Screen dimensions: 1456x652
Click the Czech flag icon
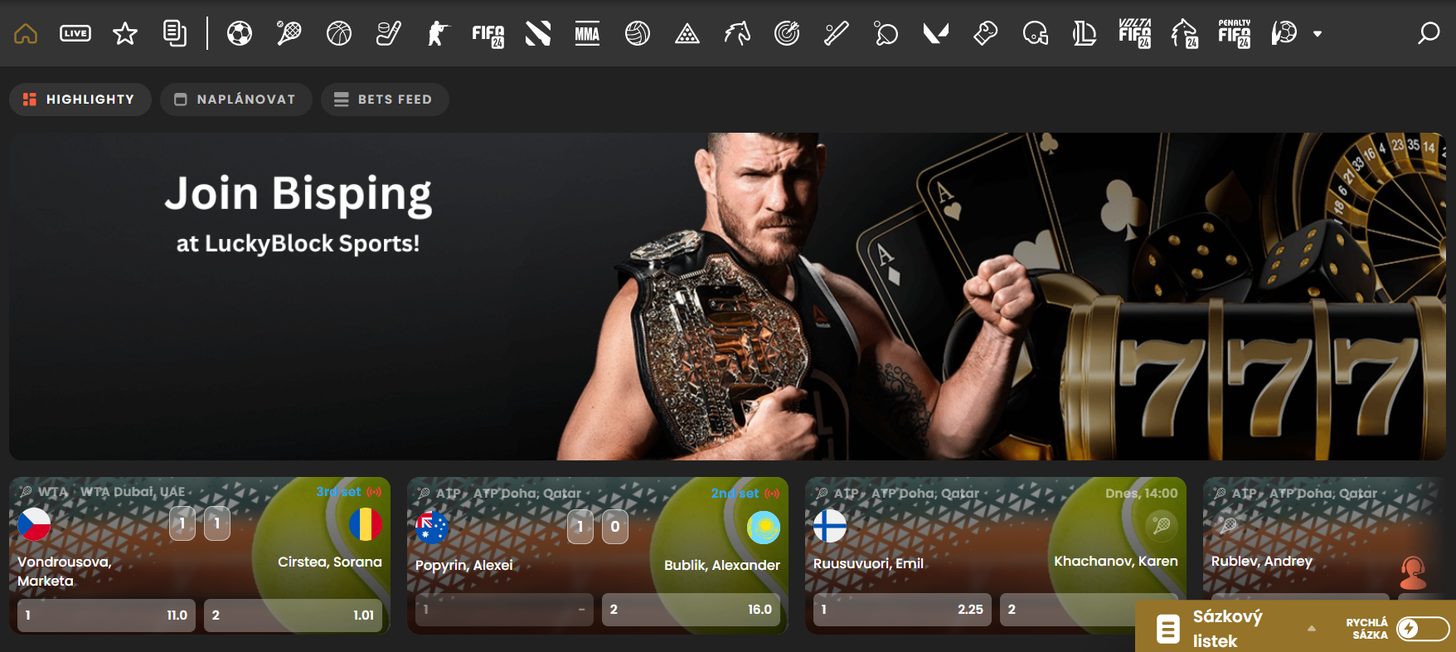(x=34, y=524)
